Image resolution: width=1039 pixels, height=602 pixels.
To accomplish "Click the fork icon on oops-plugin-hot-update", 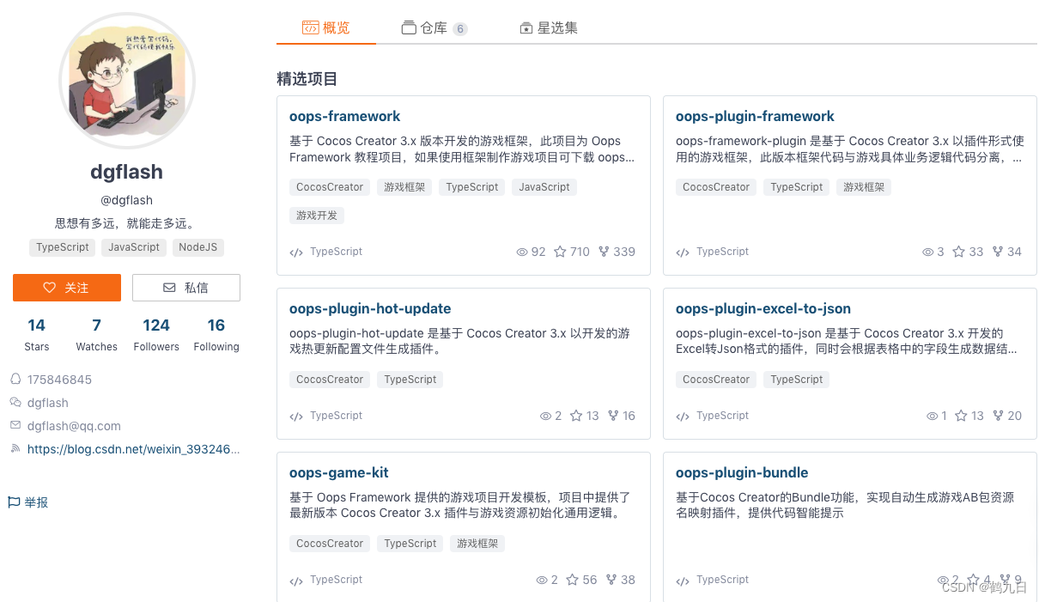I will coord(613,416).
